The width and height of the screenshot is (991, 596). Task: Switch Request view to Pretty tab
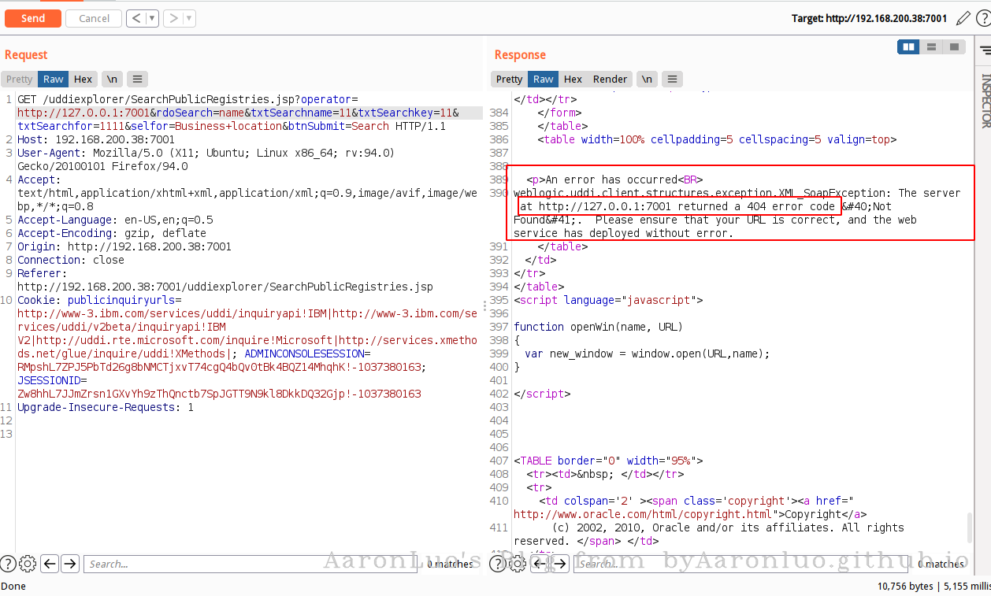(x=20, y=79)
